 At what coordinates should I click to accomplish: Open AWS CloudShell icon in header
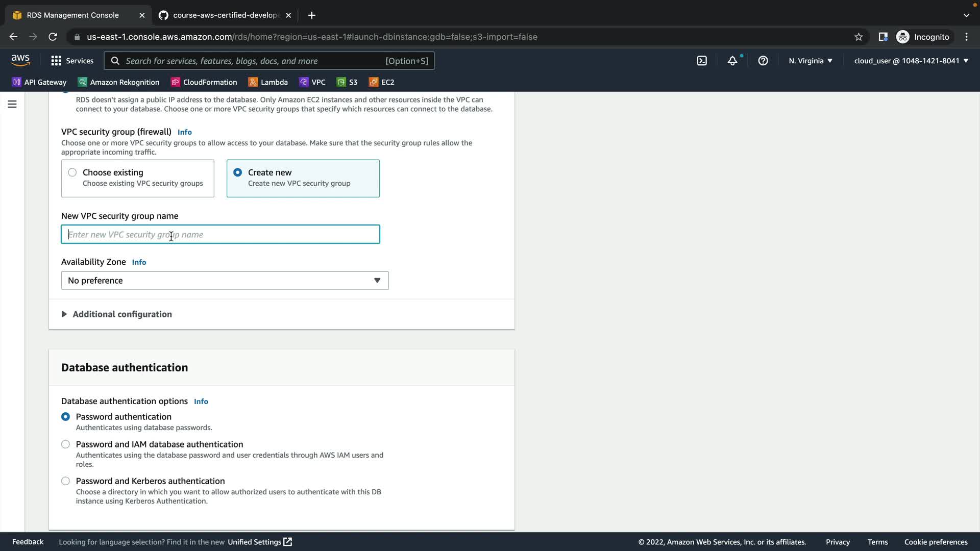[702, 61]
